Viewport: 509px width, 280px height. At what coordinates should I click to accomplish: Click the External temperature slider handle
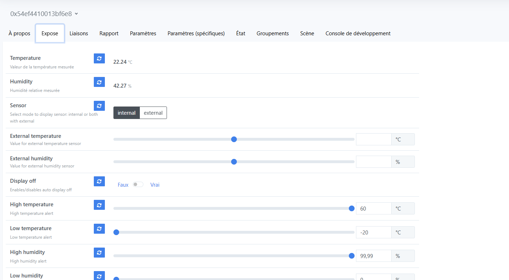pyautogui.click(x=234, y=139)
